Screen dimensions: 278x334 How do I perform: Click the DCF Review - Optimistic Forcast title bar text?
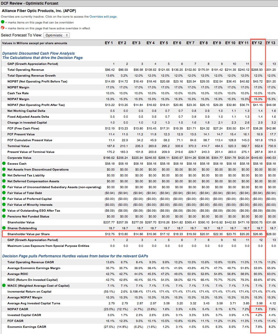coord(30,3)
